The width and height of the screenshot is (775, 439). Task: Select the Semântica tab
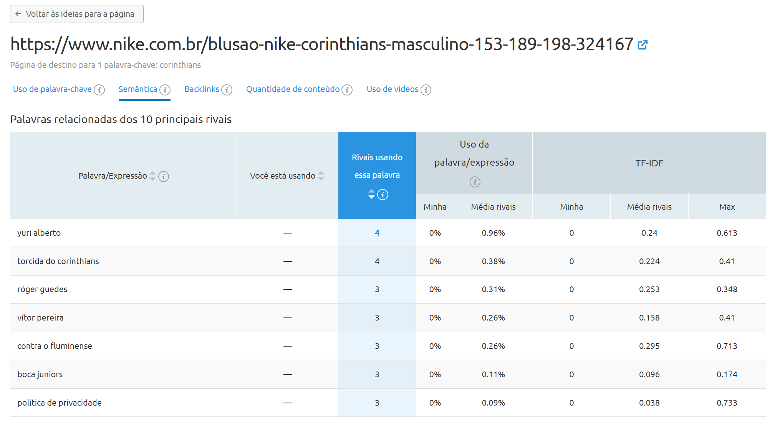(138, 89)
